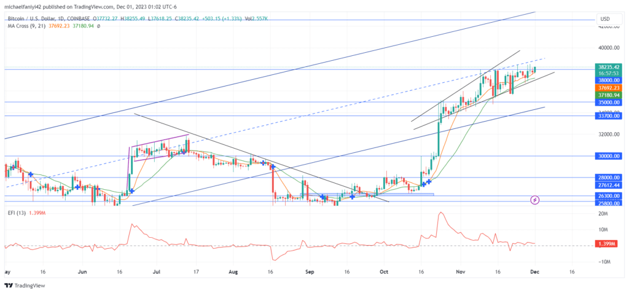629x293 pixels.
Task: Select the 26300.00 level price label
Action: (x=609, y=196)
